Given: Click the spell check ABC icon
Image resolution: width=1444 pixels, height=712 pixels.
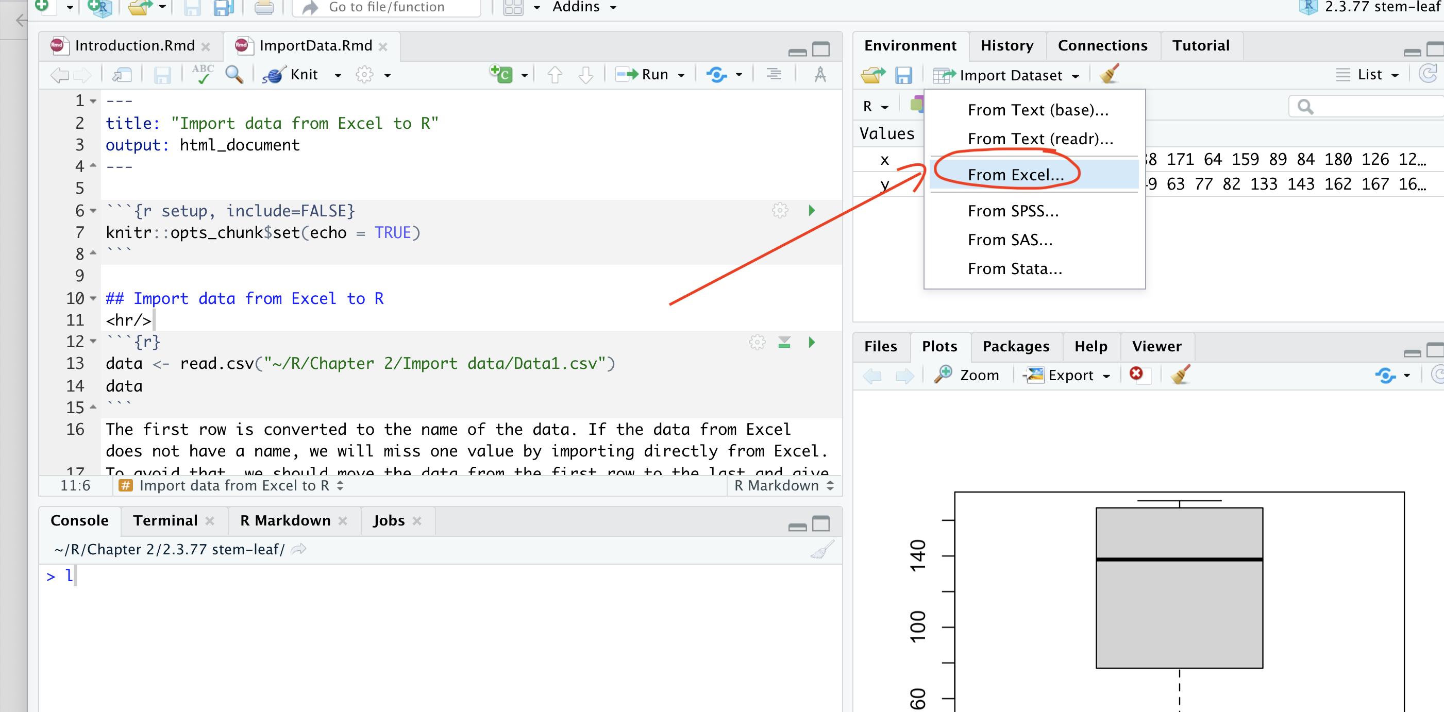Looking at the screenshot, I should tap(203, 74).
